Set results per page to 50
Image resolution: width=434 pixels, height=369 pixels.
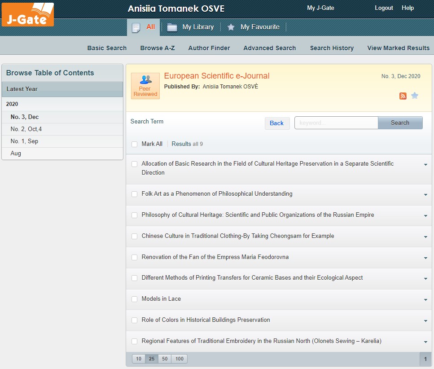pos(165,359)
